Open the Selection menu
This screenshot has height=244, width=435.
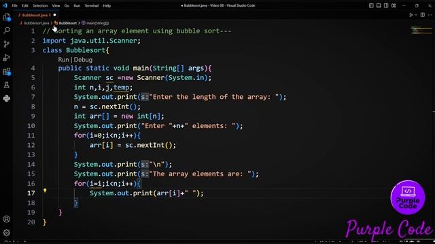[40, 5]
